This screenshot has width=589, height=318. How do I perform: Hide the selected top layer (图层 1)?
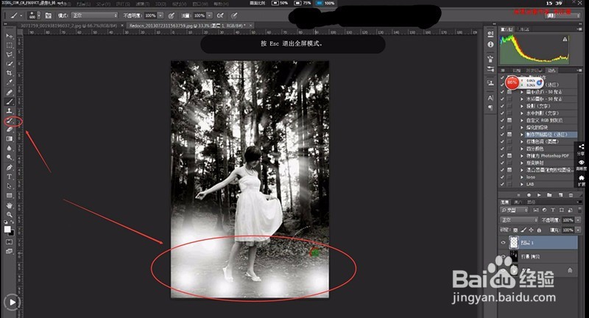504,242
